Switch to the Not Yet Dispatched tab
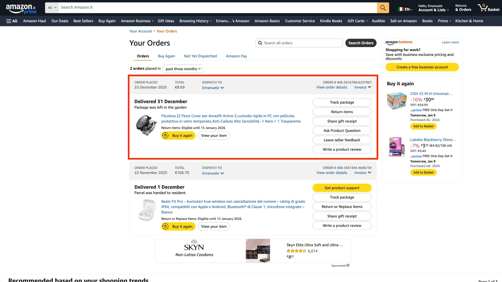502x282 pixels. [200, 56]
